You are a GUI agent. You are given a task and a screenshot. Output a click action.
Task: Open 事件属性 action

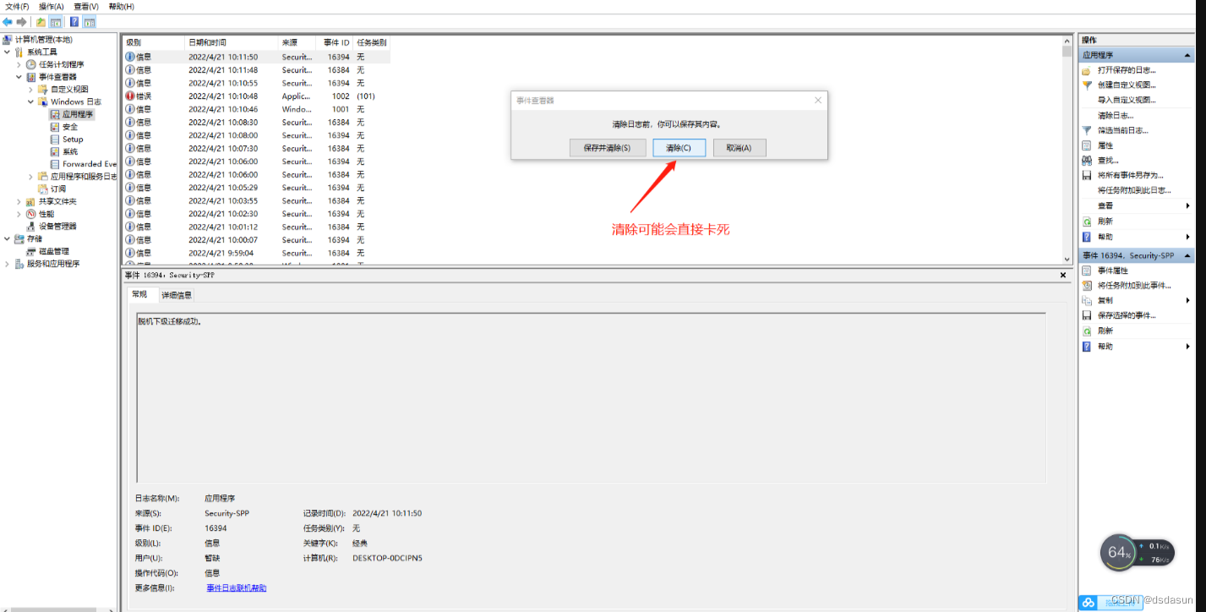click(1112, 270)
